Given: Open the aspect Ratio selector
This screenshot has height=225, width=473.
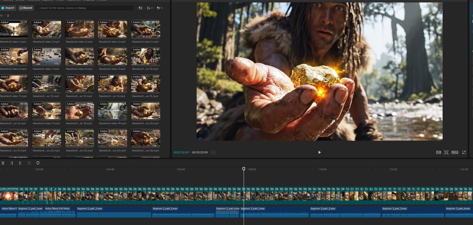Looking at the screenshot, I should [x=455, y=152].
